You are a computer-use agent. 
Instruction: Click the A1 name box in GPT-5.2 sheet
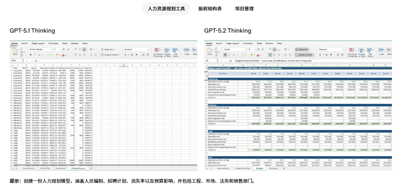point(211,60)
